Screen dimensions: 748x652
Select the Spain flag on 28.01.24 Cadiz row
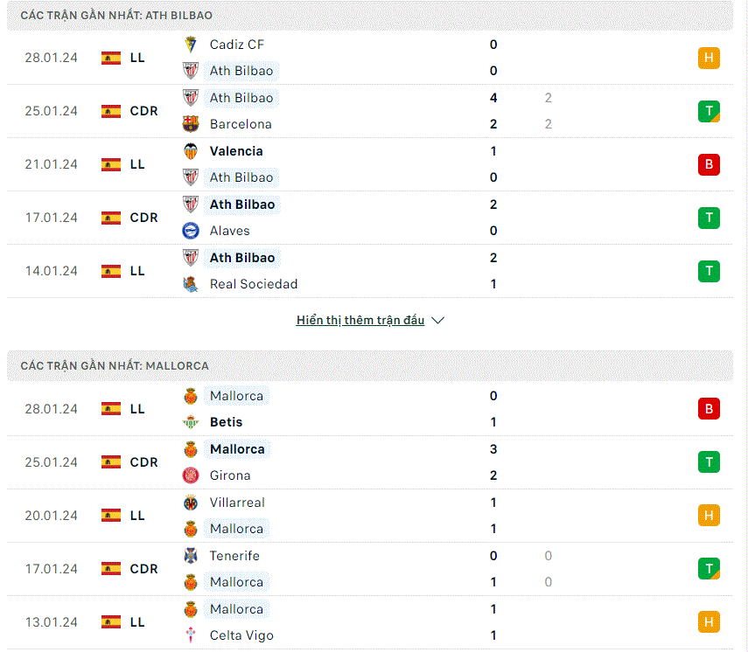(x=111, y=59)
